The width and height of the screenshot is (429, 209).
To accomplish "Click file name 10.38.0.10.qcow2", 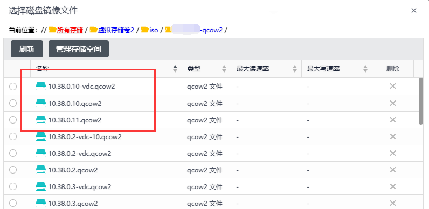I will pyautogui.click(x=75, y=103).
